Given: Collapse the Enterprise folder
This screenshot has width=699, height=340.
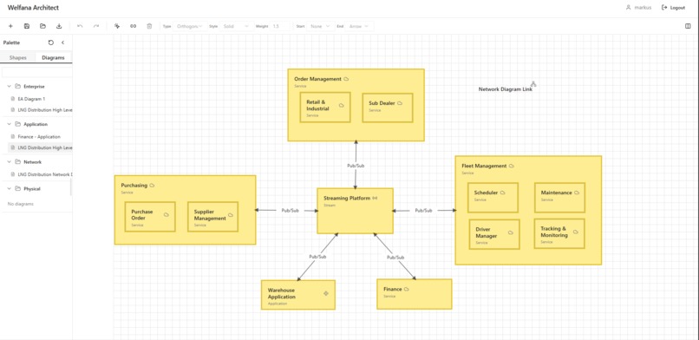Looking at the screenshot, I should 10,87.
